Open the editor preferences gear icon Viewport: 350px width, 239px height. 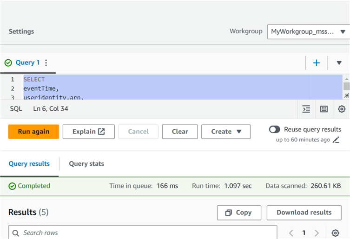click(342, 109)
